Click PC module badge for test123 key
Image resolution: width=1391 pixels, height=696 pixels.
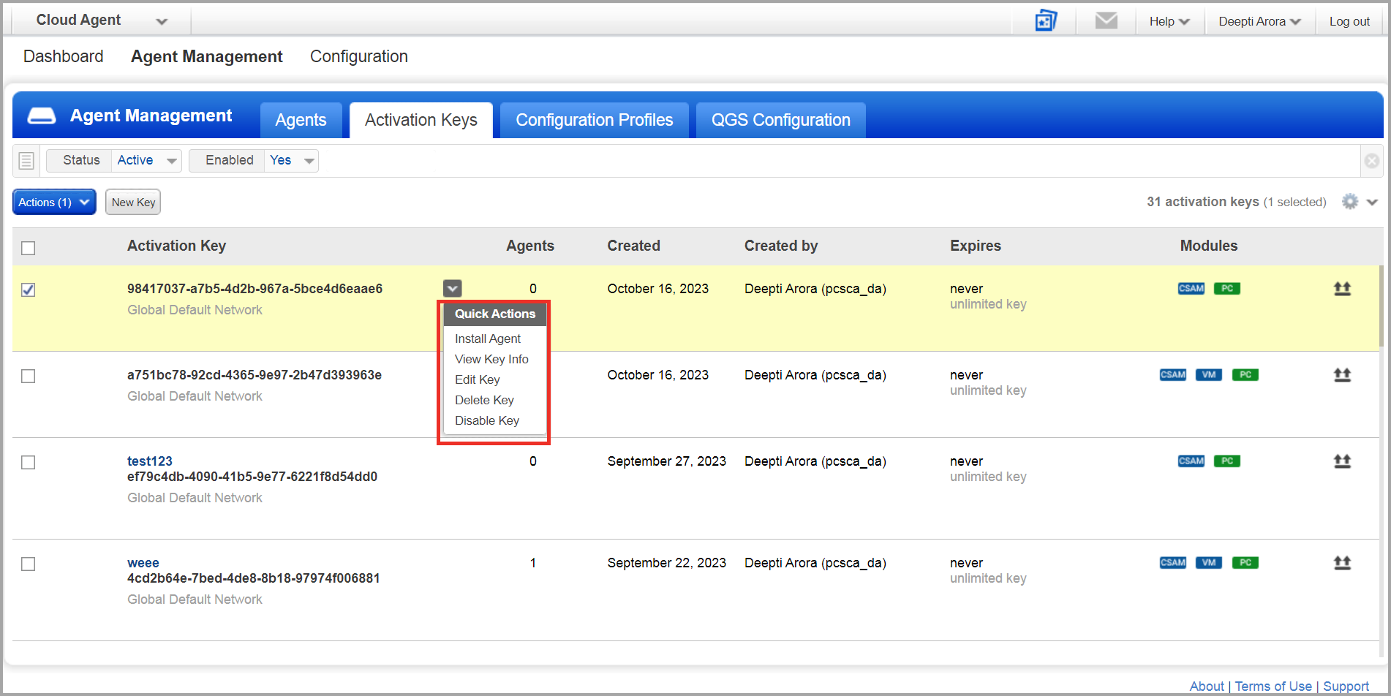[x=1227, y=461]
